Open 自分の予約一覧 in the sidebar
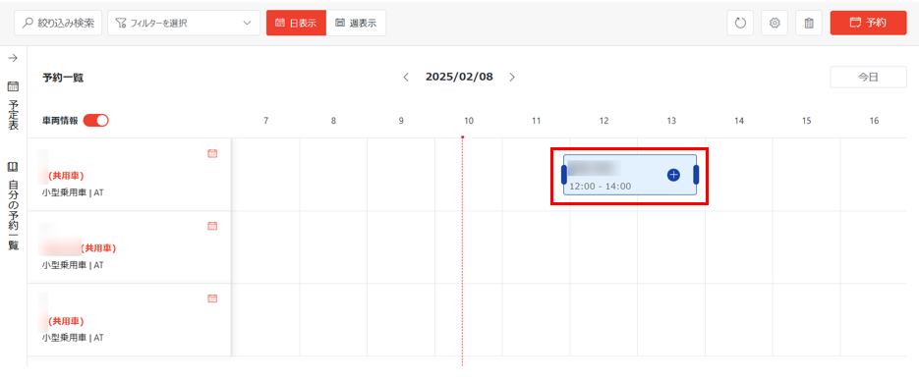The image size is (919, 380). coord(13,205)
